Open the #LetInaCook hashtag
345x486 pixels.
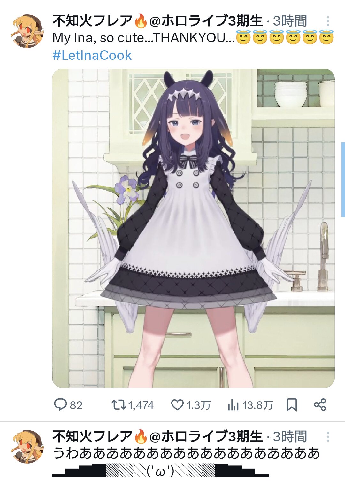(x=92, y=55)
